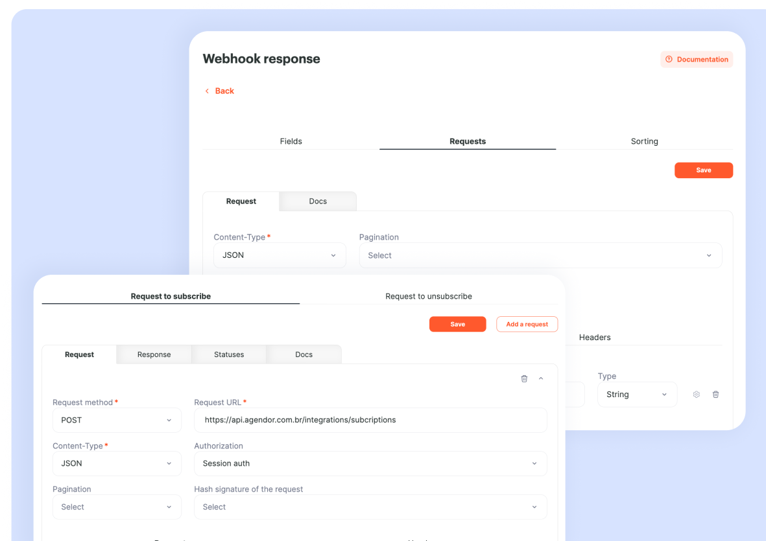Go Back from Webhook response

coord(219,91)
